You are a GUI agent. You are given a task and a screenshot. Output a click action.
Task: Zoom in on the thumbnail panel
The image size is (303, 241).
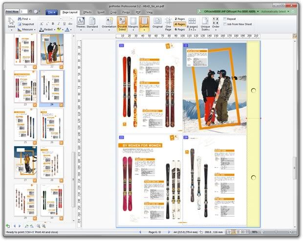coord(44,226)
